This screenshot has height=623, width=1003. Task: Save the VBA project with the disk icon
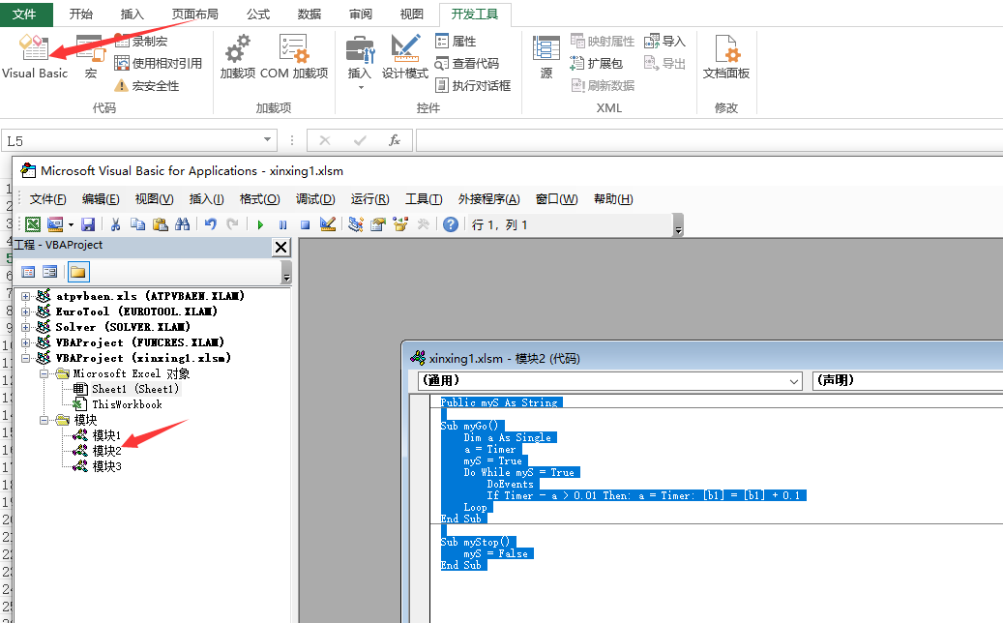tap(88, 224)
